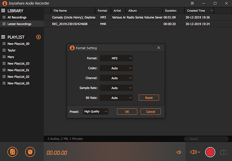Click the split trim icon at bottom right

(x=224, y=152)
